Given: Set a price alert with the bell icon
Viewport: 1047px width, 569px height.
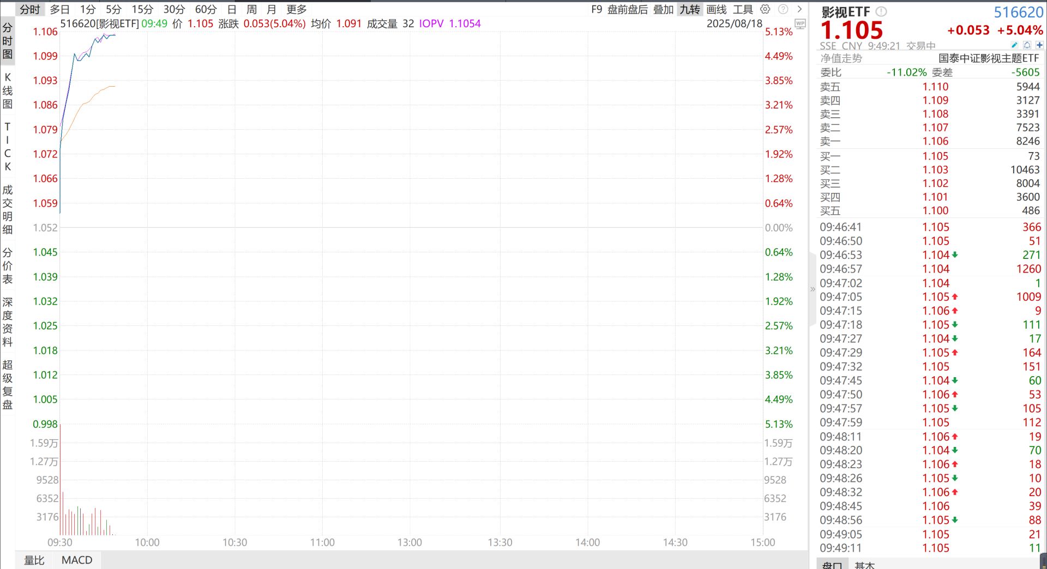Looking at the screenshot, I should (1027, 46).
